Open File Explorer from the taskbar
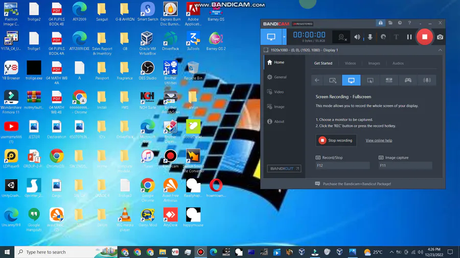460x258 pixels. 163,252
